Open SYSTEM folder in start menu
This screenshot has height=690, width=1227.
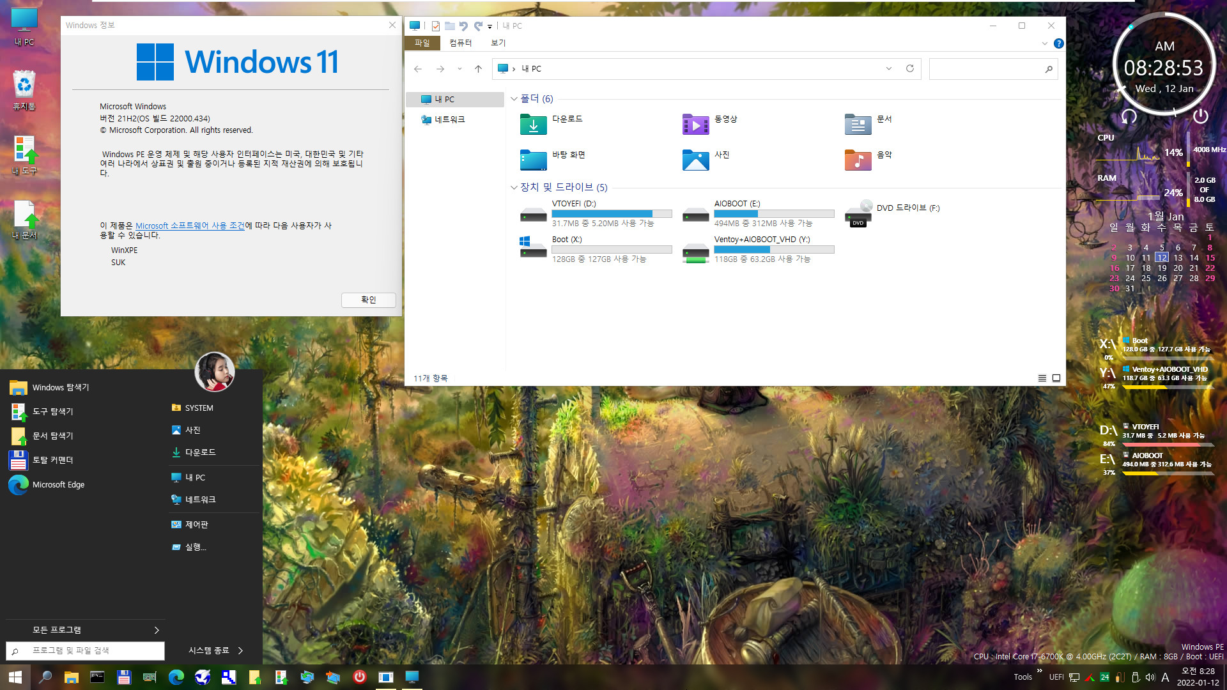pyautogui.click(x=192, y=408)
